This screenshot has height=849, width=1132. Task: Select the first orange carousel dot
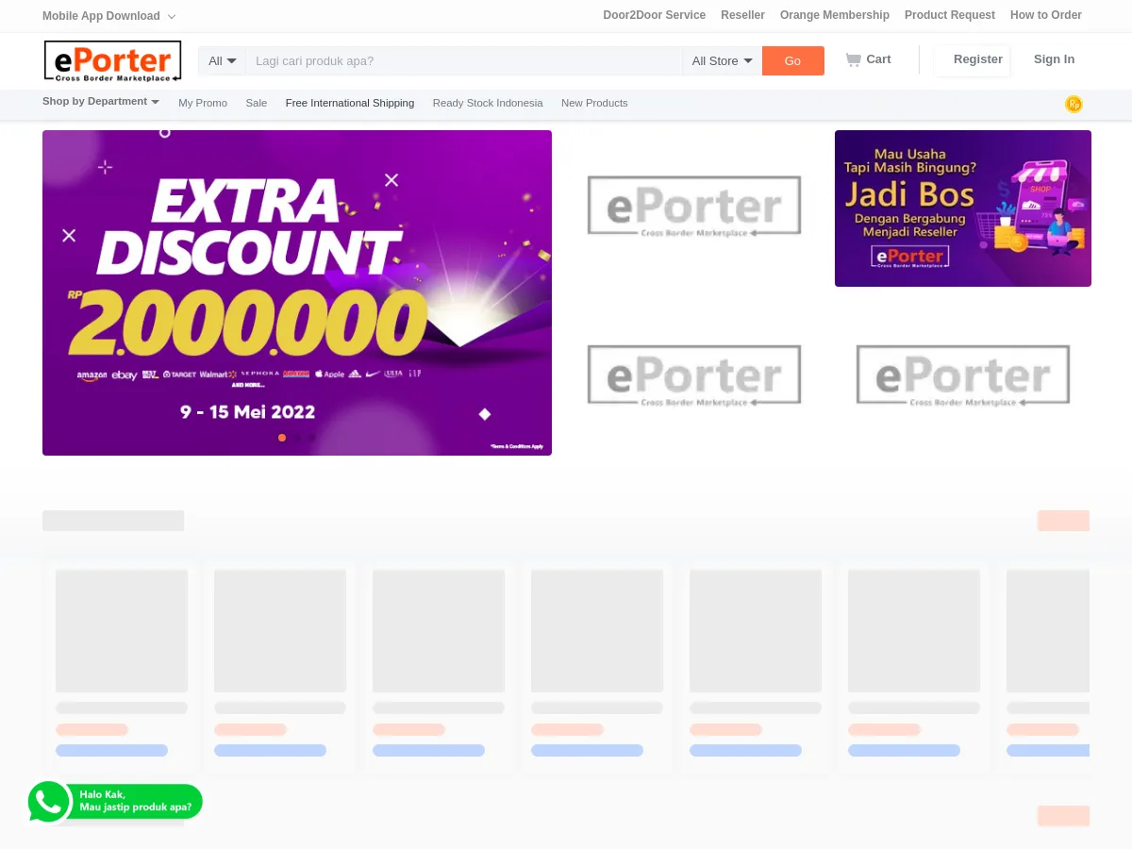click(x=281, y=438)
